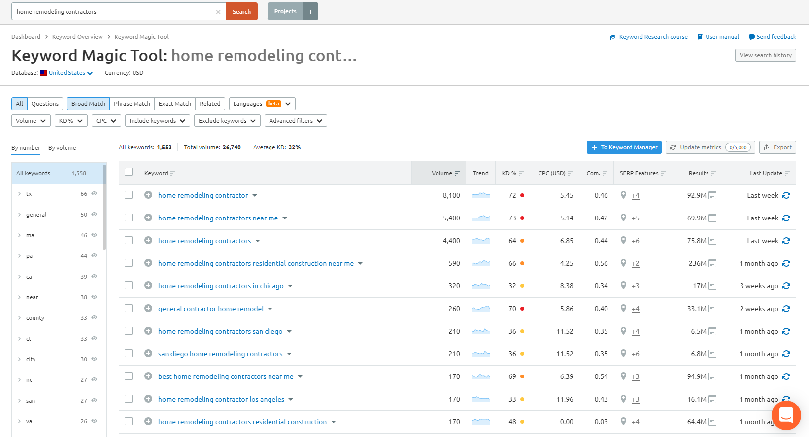Open the 'best home remodeling contractors near me' link
The height and width of the screenshot is (437, 809).
(226, 376)
